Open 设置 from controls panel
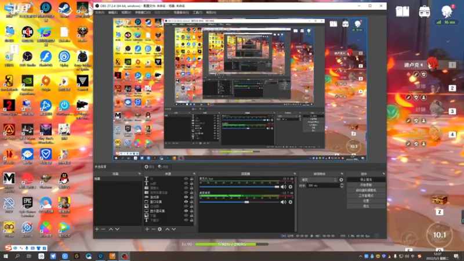The height and width of the screenshot is (261, 464). pos(366,201)
